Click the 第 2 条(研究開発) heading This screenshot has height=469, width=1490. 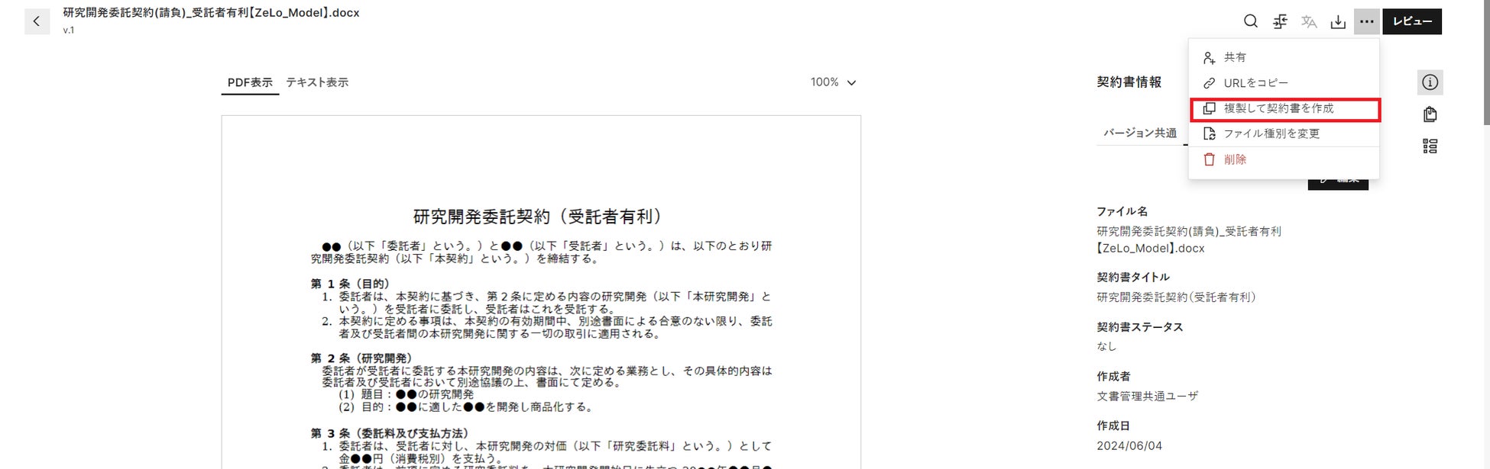click(361, 358)
